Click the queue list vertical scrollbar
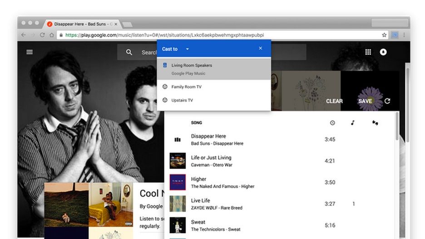 pos(397,127)
